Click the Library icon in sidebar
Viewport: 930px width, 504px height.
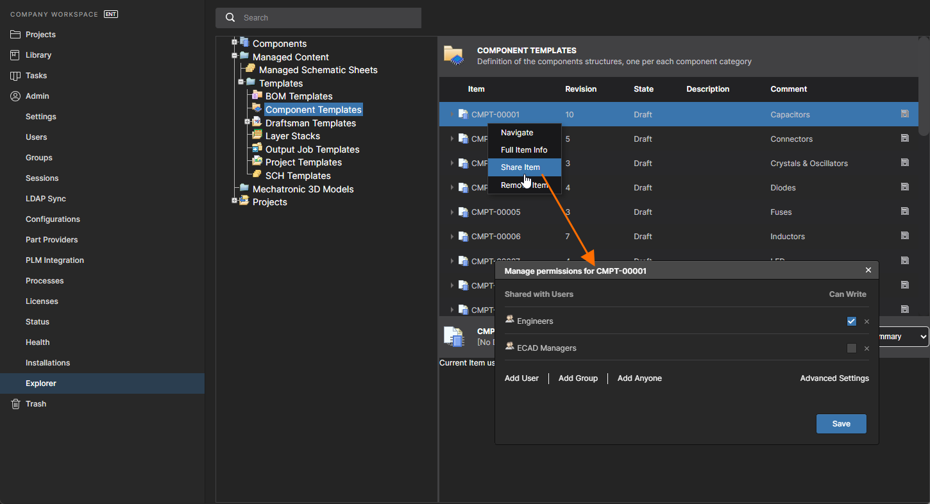pyautogui.click(x=15, y=55)
